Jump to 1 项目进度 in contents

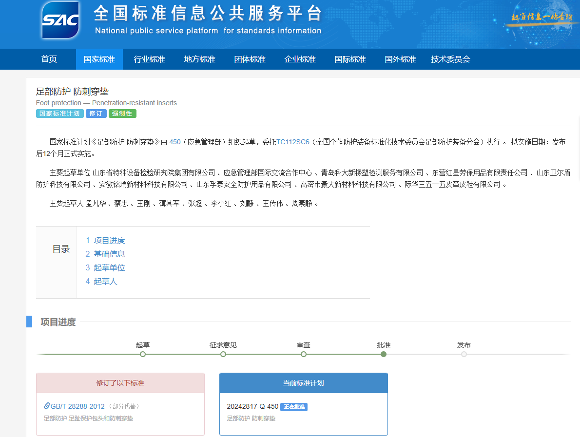[x=105, y=240]
